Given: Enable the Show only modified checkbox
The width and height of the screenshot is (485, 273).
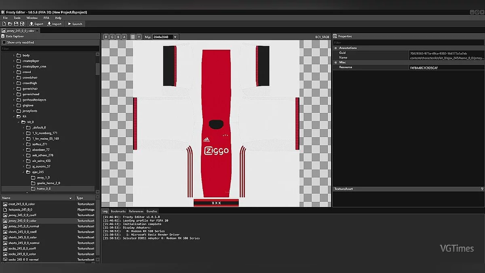Looking at the screenshot, I should (x=4, y=42).
